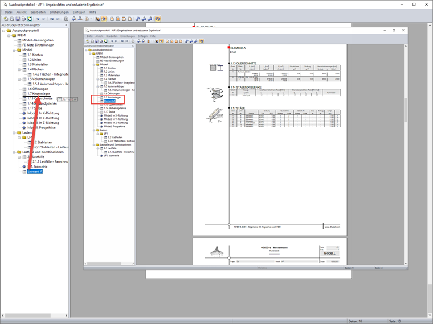This screenshot has width=433, height=324.
Task: Open the Einfügen menu in main window
Action: pyautogui.click(x=79, y=12)
